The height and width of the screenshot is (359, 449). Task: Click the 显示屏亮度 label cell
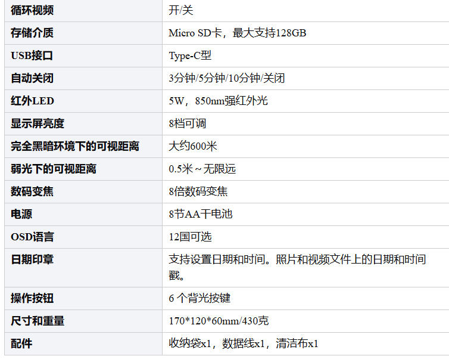pyautogui.click(x=38, y=123)
